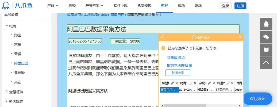Image resolution: width=277 pixels, height=107 pixels.
Task: Click the horizontal scrollbar thumb in the data preview
Action: pyautogui.click(x=185, y=106)
